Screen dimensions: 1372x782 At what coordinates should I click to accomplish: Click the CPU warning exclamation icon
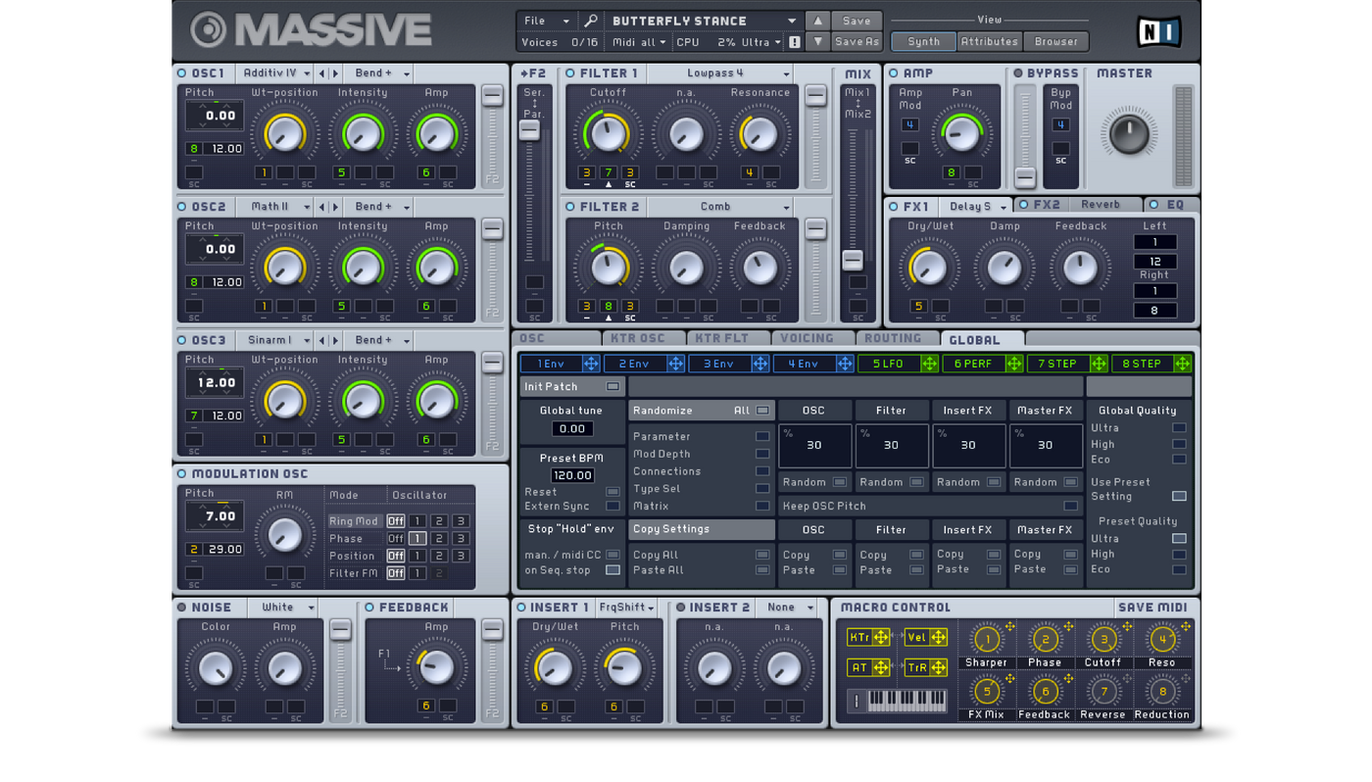tap(795, 42)
